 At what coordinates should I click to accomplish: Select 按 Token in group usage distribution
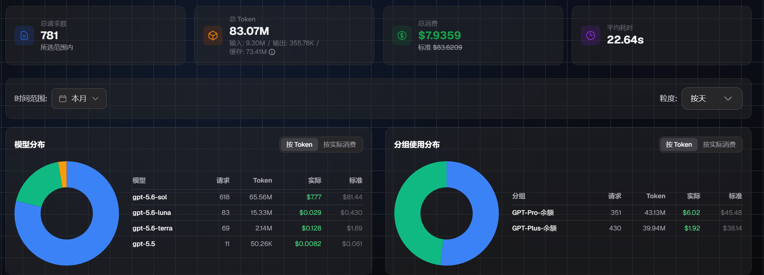(679, 145)
